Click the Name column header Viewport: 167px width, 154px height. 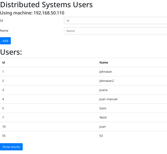[104, 62]
